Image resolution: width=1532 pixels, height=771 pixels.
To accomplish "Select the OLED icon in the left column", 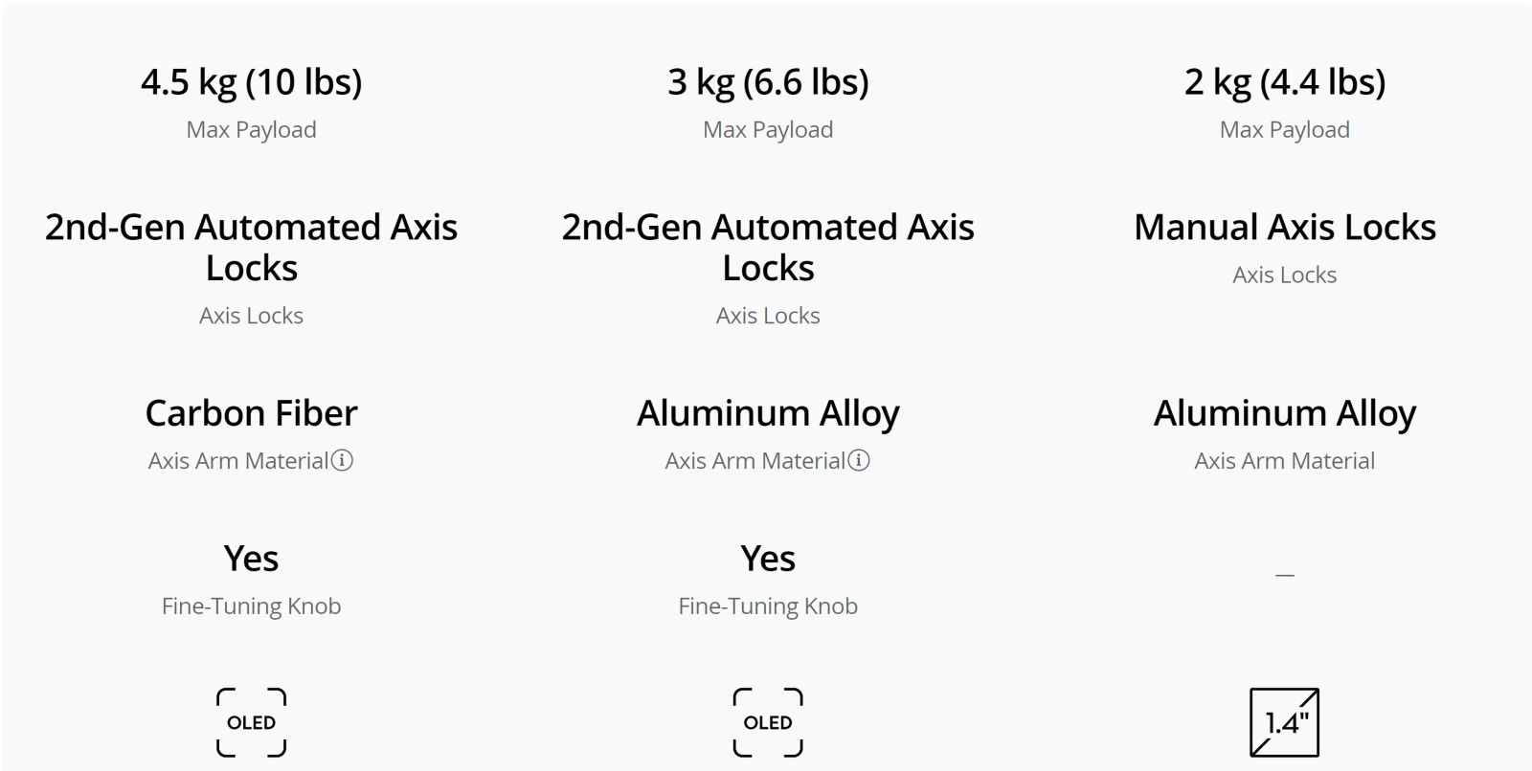I will click(251, 722).
